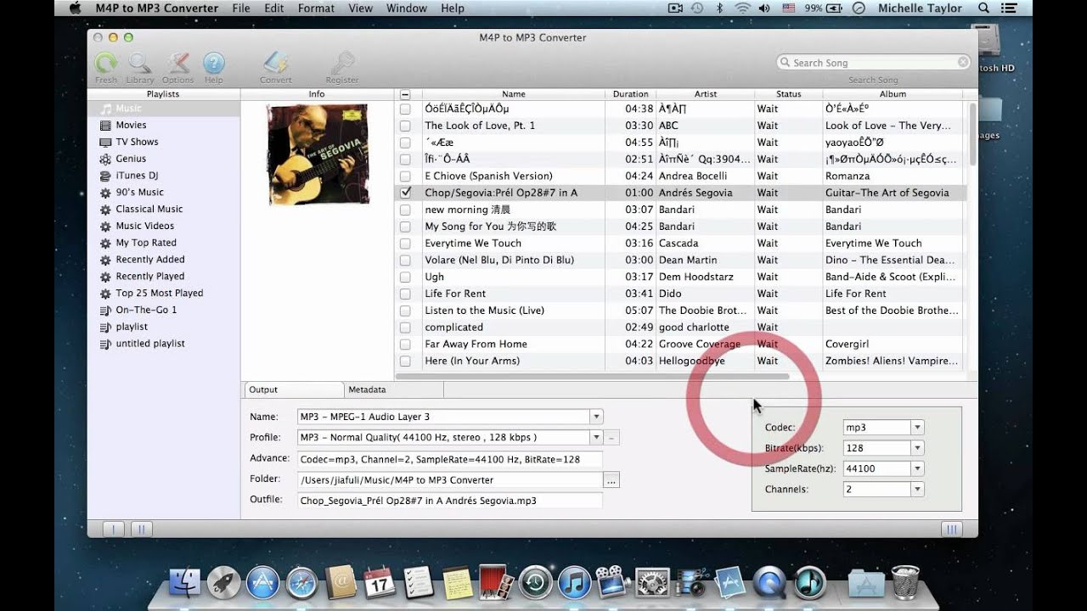Click the Help toolbar icon
Image resolution: width=1087 pixels, height=611 pixels.
click(213, 64)
